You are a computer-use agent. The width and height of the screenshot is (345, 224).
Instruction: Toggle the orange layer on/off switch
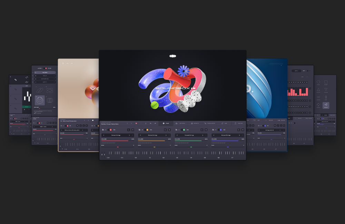146,130
